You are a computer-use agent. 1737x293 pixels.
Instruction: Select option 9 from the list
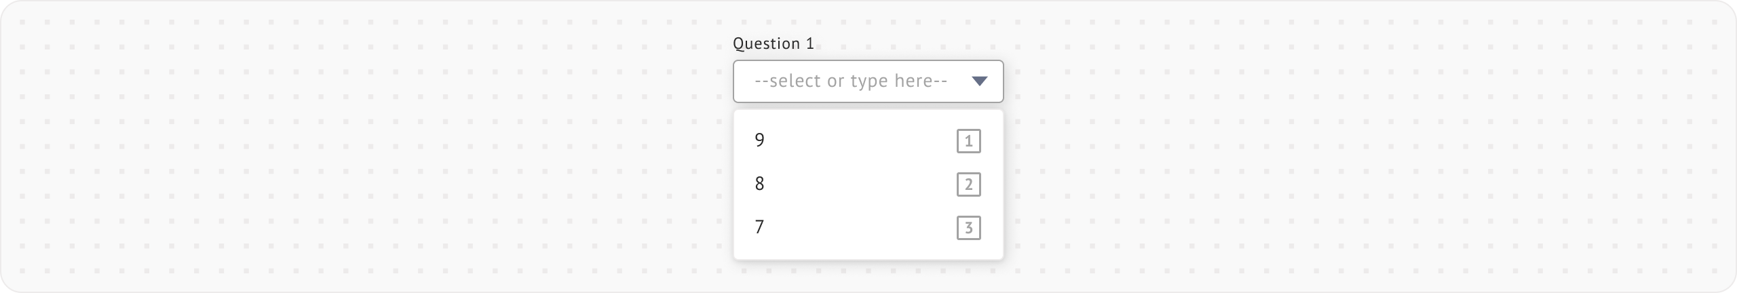point(760,140)
